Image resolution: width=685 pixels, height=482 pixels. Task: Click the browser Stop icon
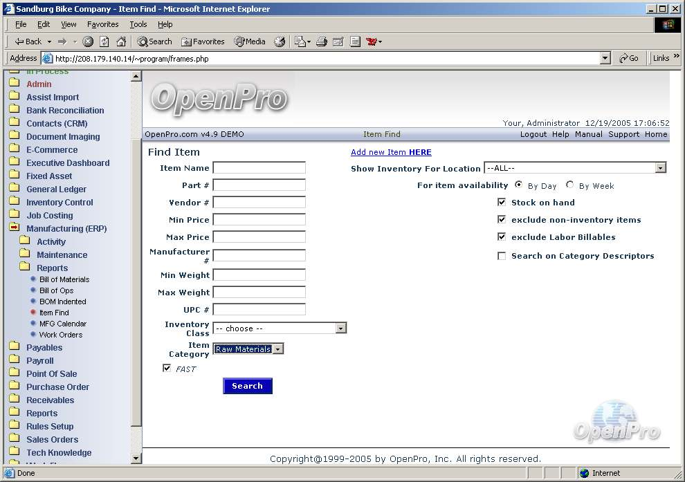click(x=88, y=41)
